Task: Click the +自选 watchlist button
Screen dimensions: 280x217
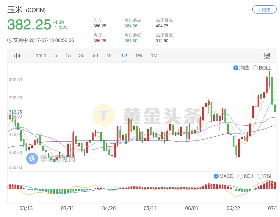Action: point(264,10)
